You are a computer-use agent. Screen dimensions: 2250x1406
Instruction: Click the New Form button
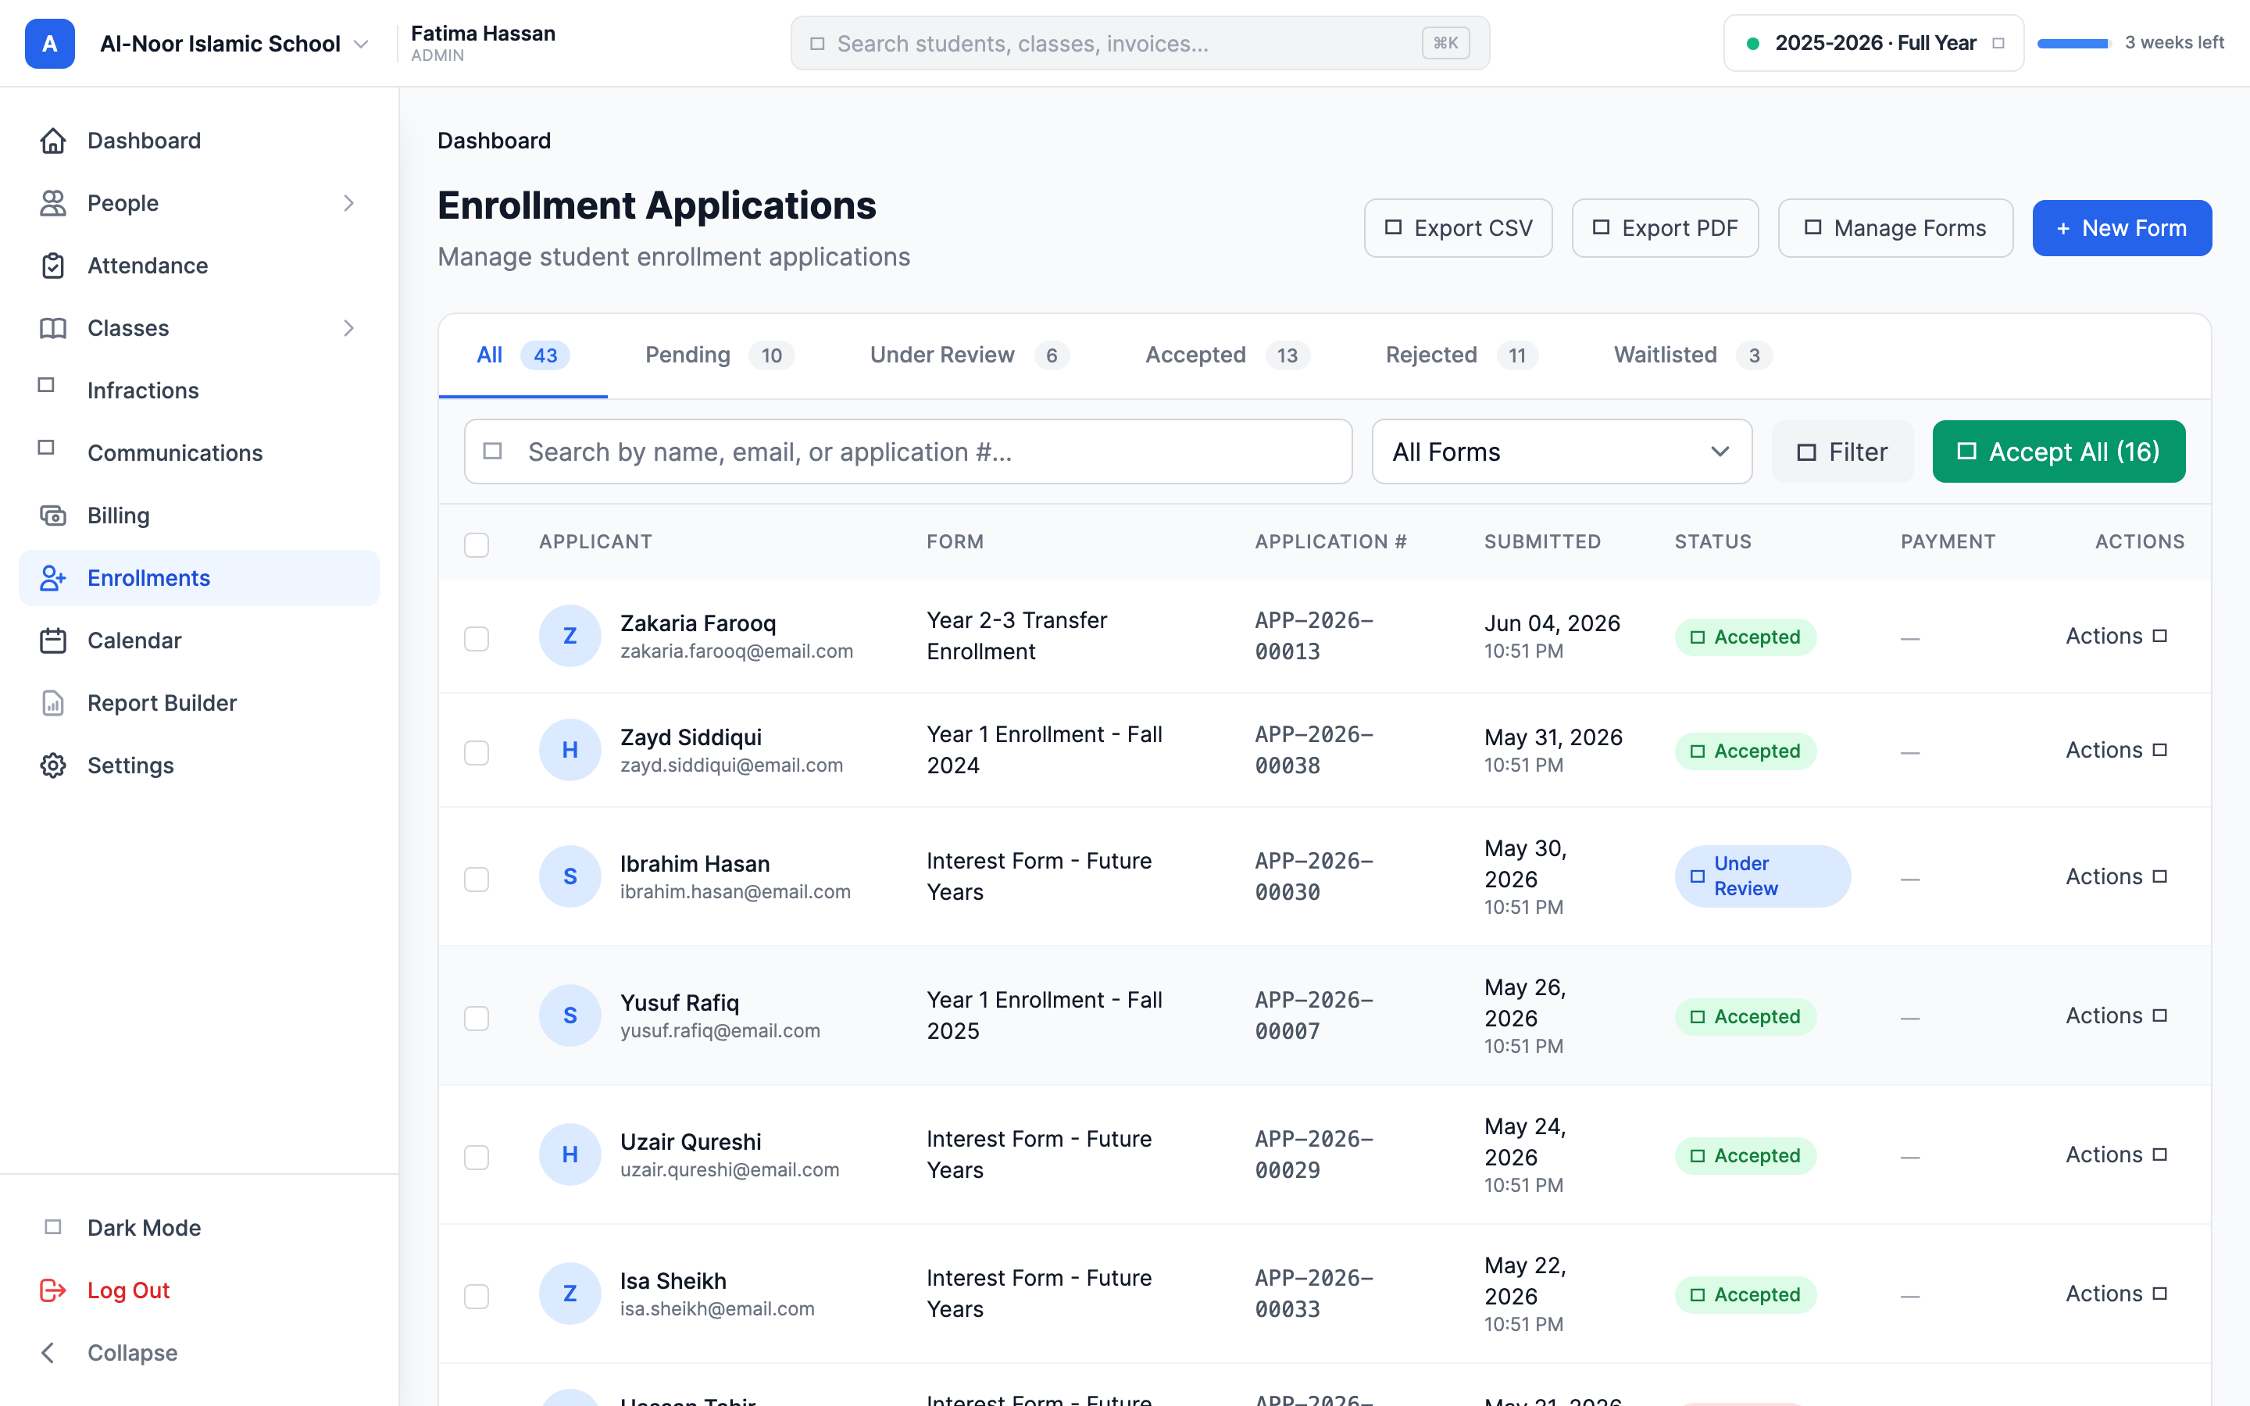(x=2122, y=228)
